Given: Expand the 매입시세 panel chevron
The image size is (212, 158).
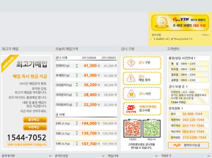Looking at the screenshot, I should pos(156,156).
